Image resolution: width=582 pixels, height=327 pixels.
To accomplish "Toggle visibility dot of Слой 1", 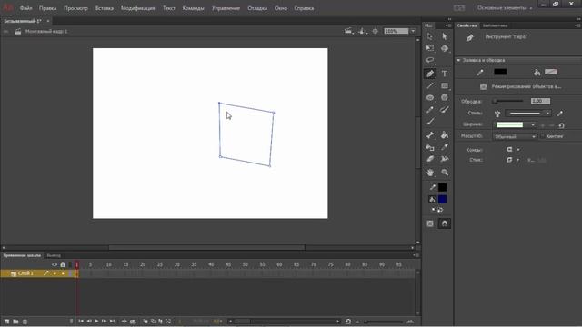I will pos(55,273).
